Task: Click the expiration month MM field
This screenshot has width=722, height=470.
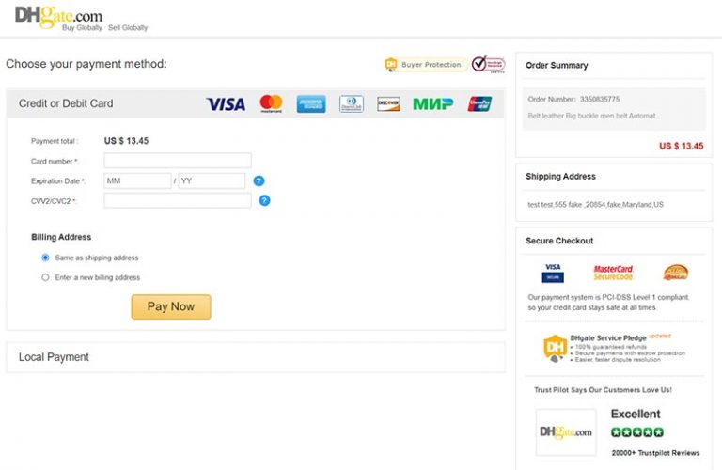Action: point(137,180)
